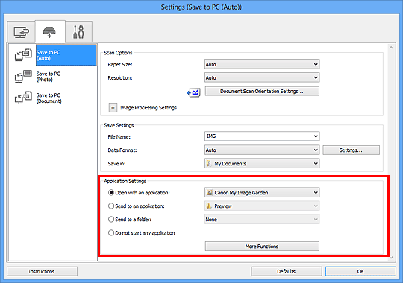This screenshot has width=403, height=283.
Task: Confirm with the OK button
Action: pos(360,271)
